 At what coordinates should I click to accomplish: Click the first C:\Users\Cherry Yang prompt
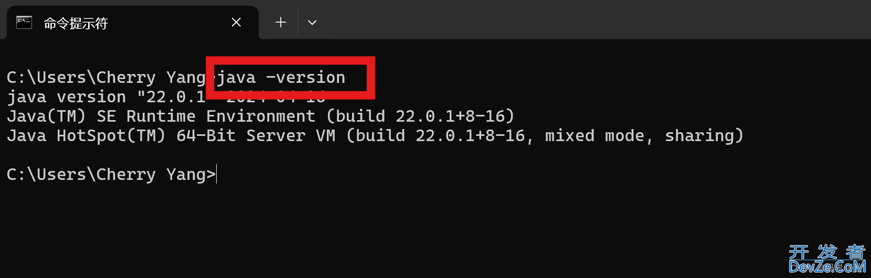tap(107, 78)
